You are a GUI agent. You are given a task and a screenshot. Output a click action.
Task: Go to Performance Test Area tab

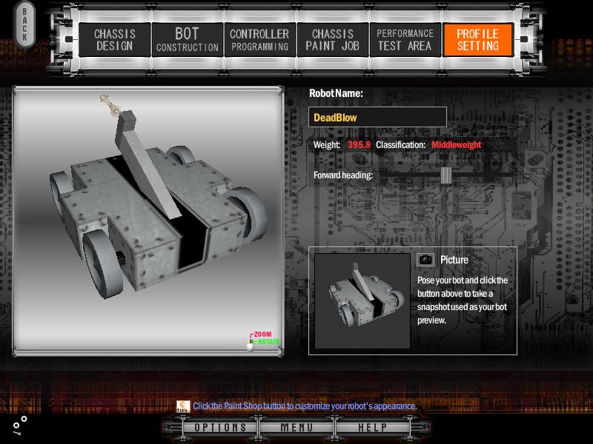point(405,40)
